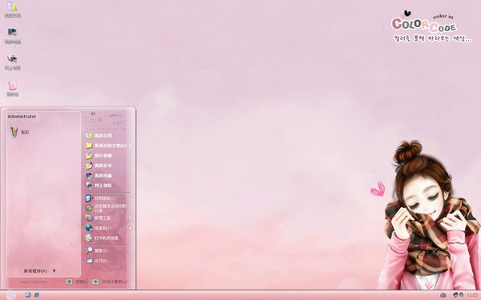Click the round system tray icon beside the clock
This screenshot has height=300, width=481.
(461, 294)
